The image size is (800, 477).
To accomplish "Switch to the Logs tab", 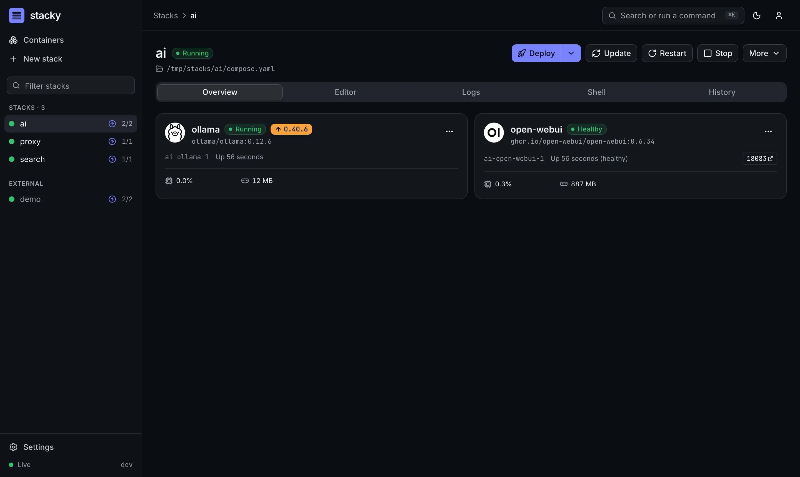I will 471,92.
